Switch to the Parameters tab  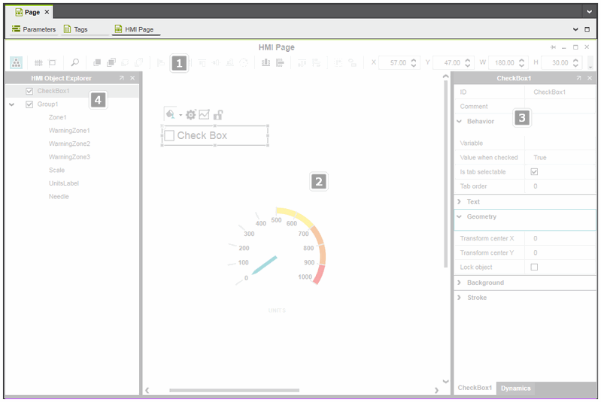pos(34,29)
